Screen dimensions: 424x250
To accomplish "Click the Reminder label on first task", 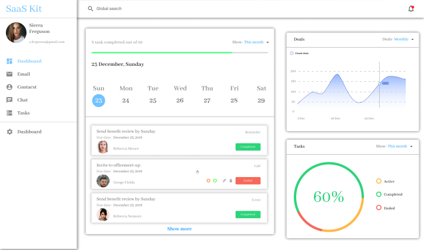I will point(253,132).
